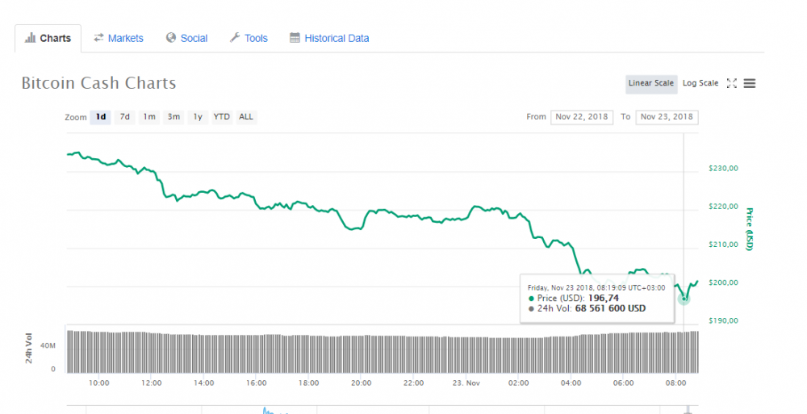Click the 12:00 time axis label
Screen dimensions: 807x414
coord(152,383)
